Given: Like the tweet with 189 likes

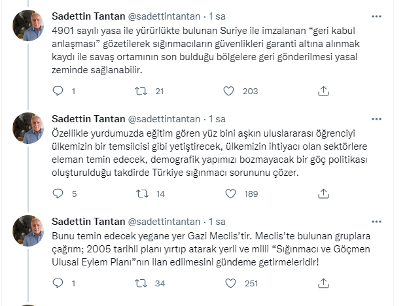Looking at the screenshot, I should tap(229, 194).
